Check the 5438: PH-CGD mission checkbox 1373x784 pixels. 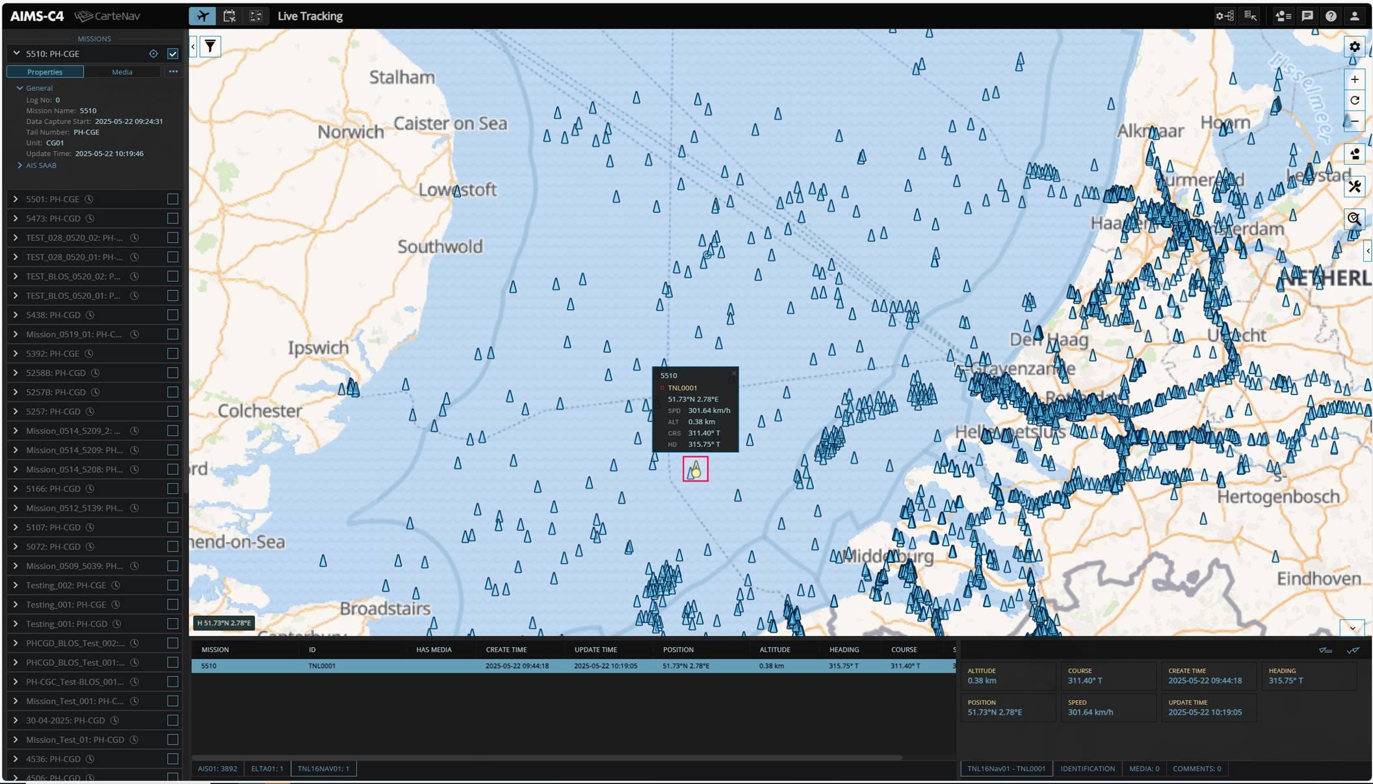pos(173,315)
